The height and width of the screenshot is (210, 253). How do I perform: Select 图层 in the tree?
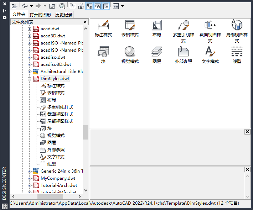point(51,143)
